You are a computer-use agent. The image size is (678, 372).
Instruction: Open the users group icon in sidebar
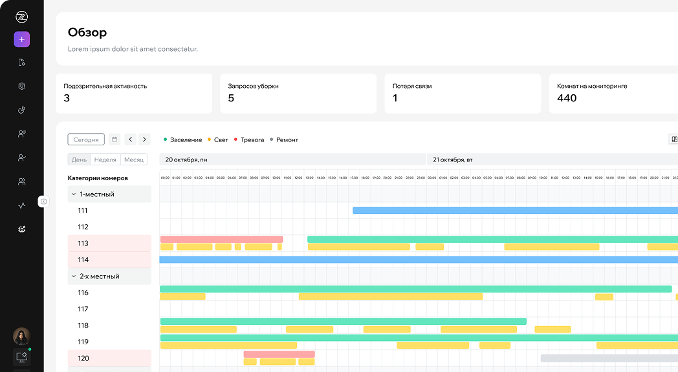(21, 181)
